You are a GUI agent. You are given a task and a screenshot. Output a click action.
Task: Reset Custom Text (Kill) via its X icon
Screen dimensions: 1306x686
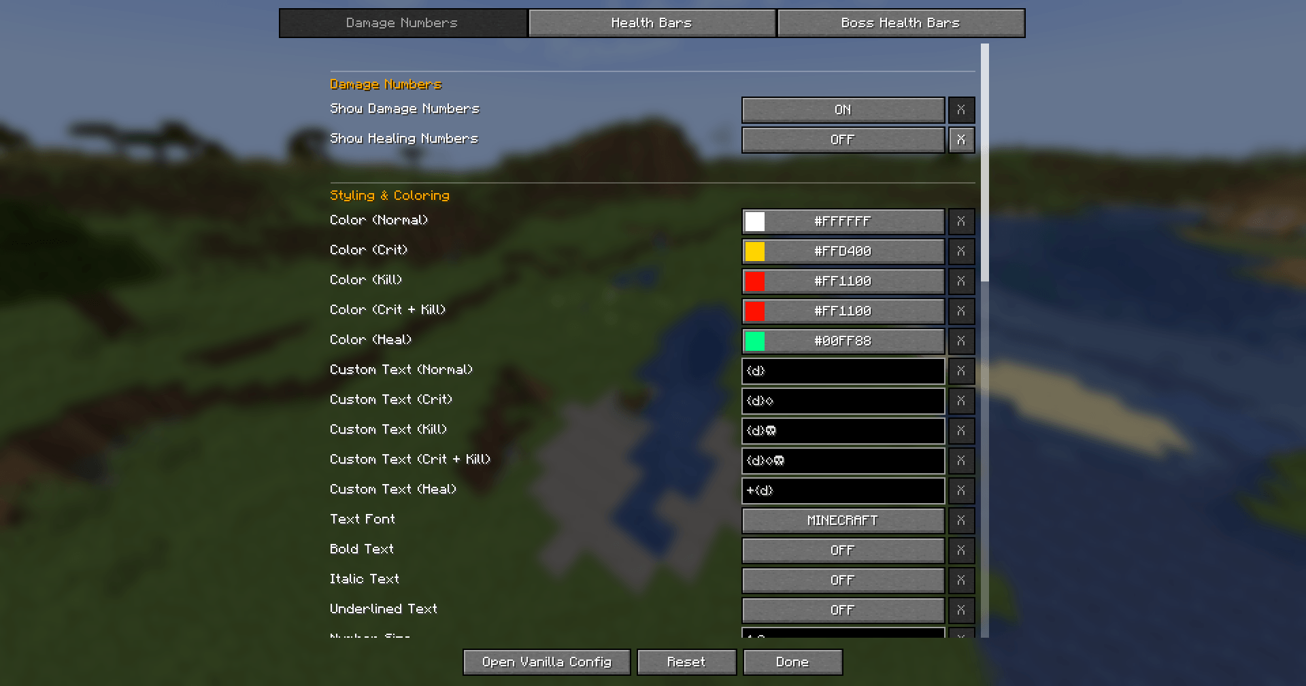961,430
